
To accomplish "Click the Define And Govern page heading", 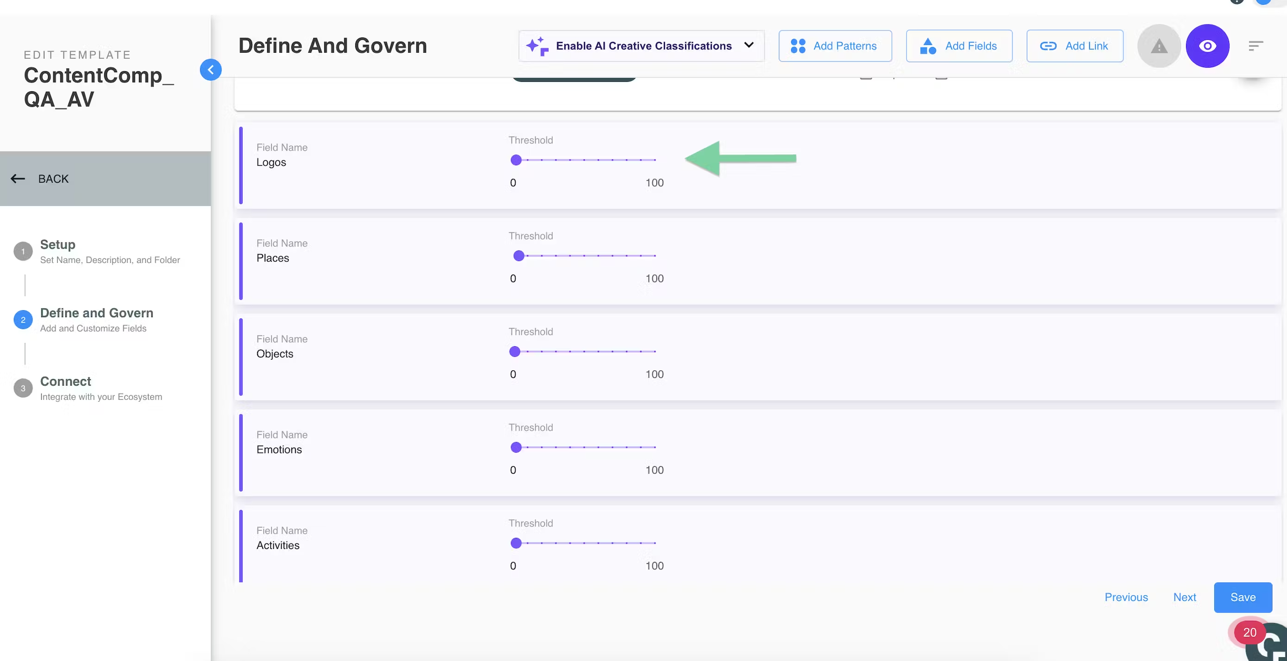I will point(333,45).
